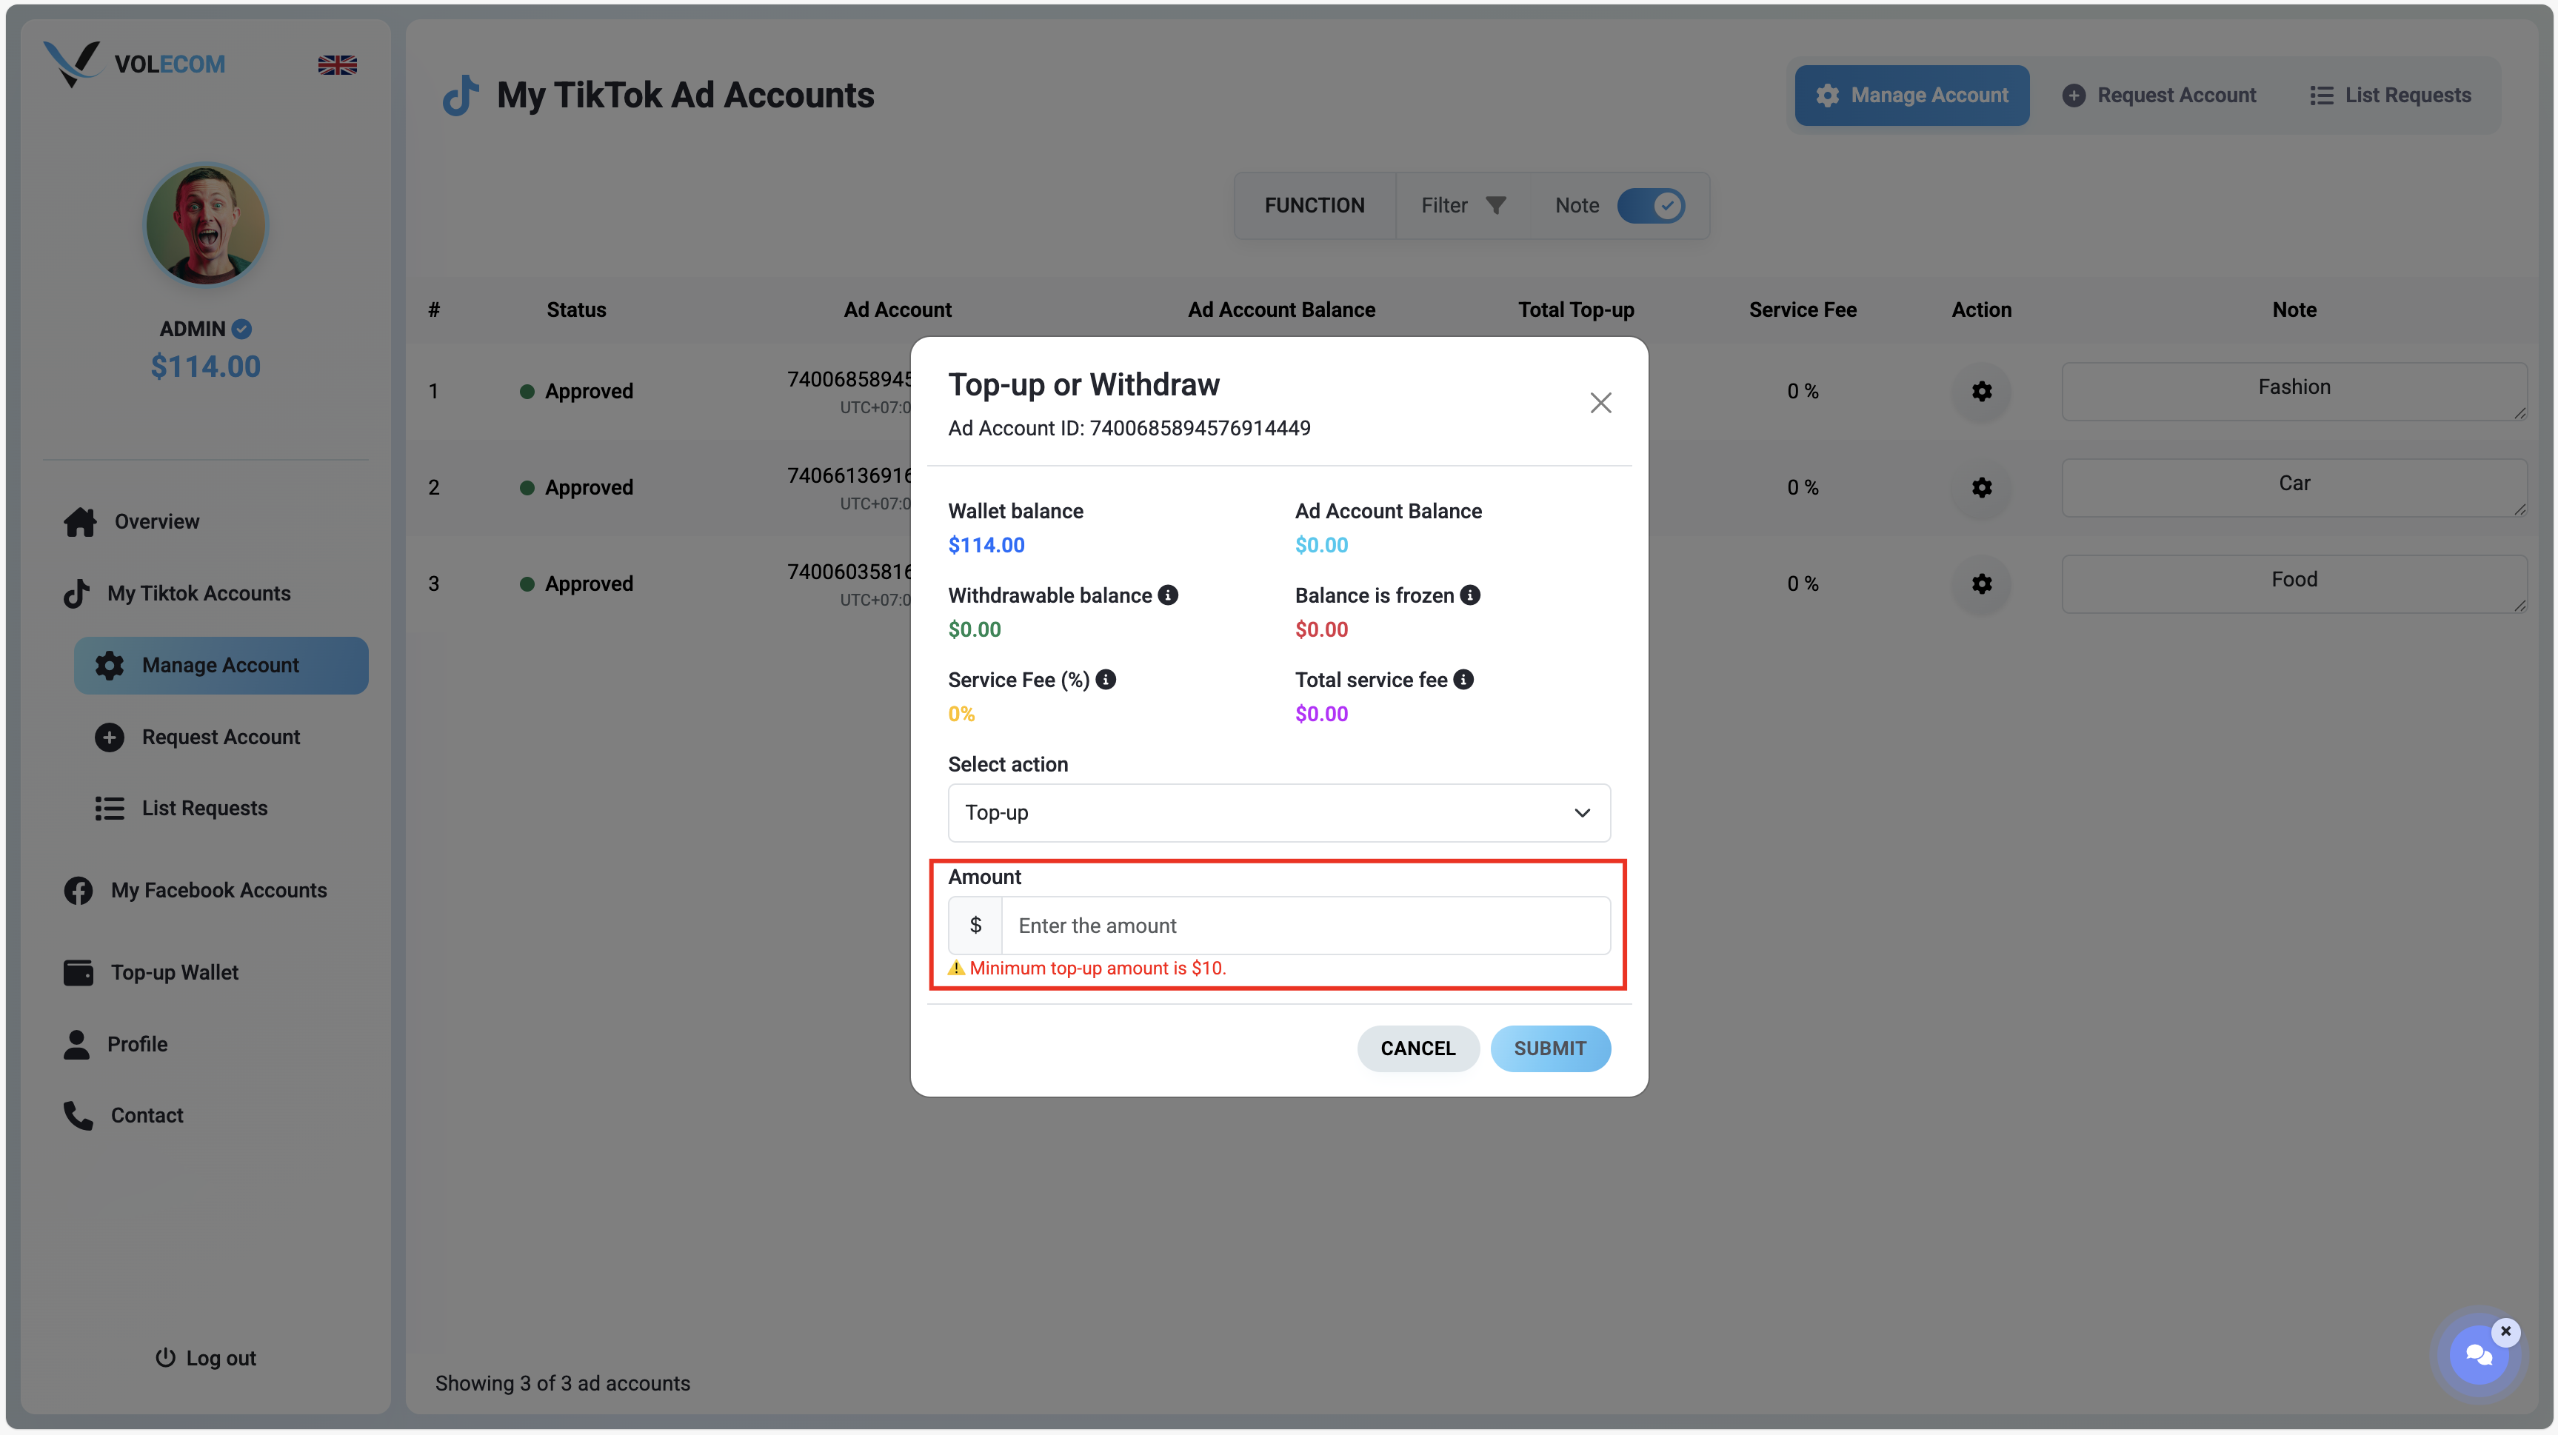
Task: Click Log out
Action: click(x=206, y=1357)
